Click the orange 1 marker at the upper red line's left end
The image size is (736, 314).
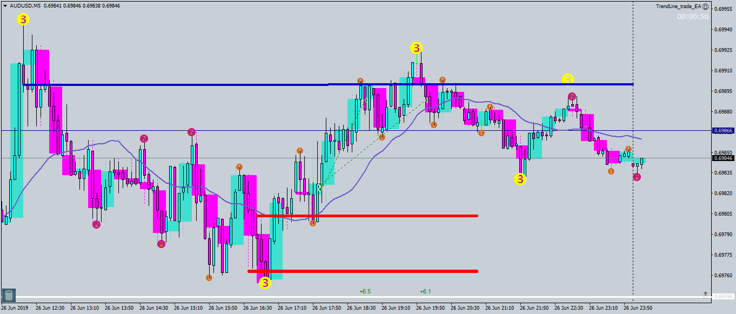(x=313, y=223)
